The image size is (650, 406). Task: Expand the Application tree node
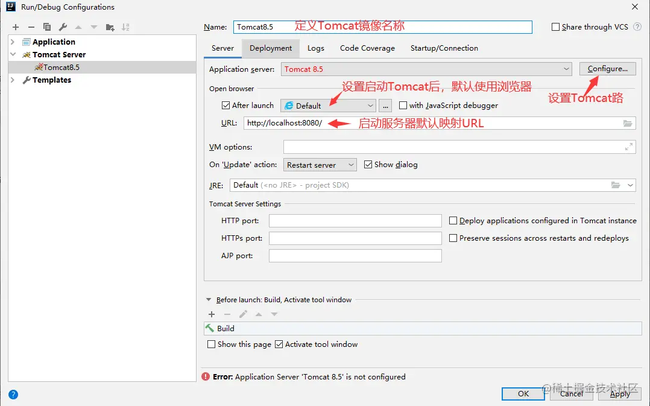coord(13,42)
